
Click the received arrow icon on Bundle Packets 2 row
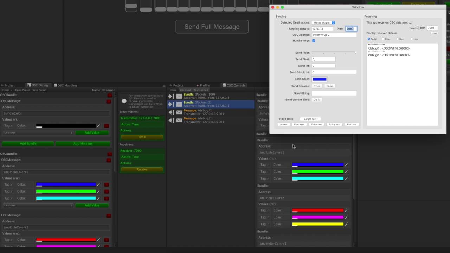point(171,104)
